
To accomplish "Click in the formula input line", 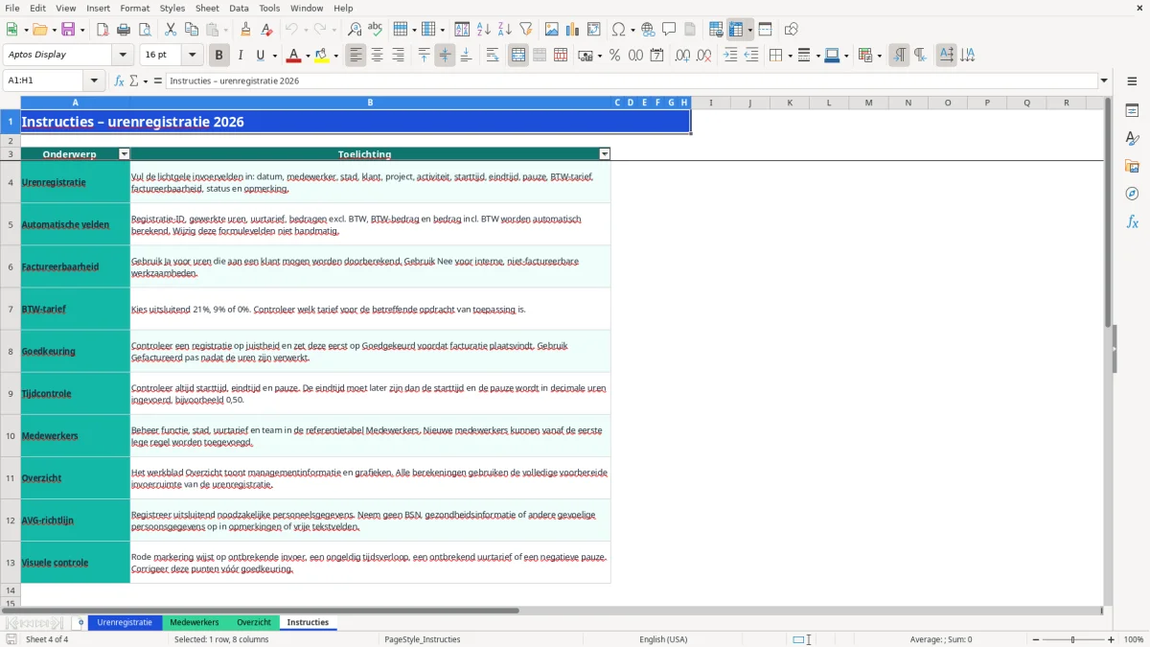I will 631,81.
